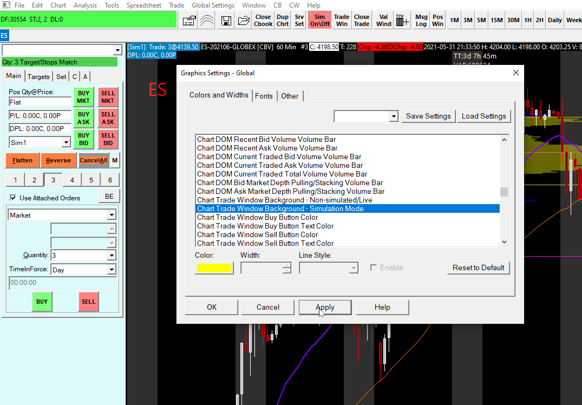Click the TPO value grid icon

pyautogui.click(x=402, y=21)
